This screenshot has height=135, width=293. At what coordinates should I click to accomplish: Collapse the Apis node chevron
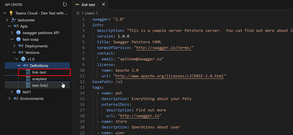pos(10,26)
